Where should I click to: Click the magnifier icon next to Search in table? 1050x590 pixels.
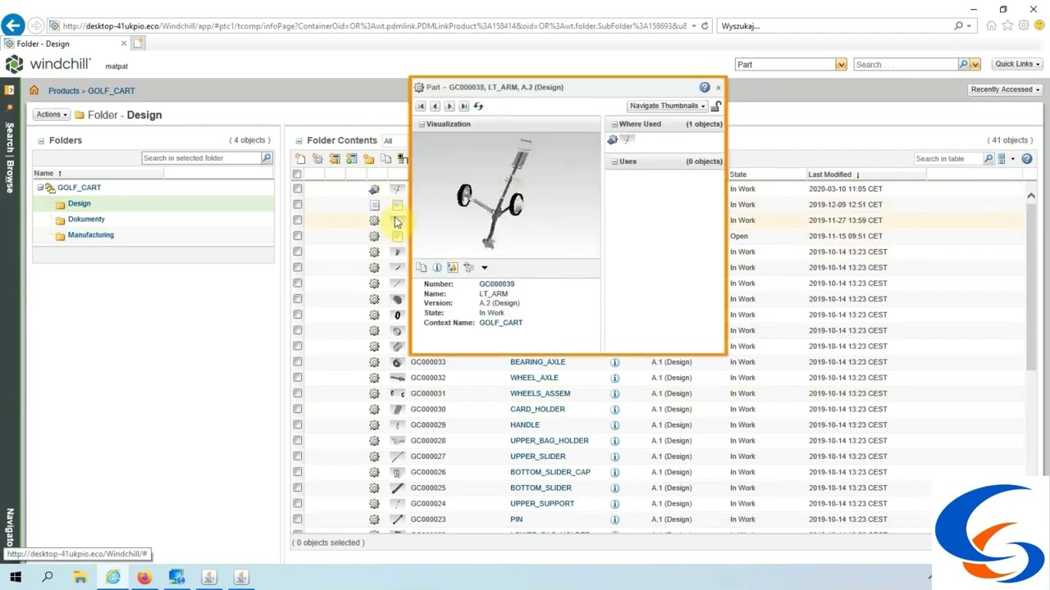pos(988,159)
